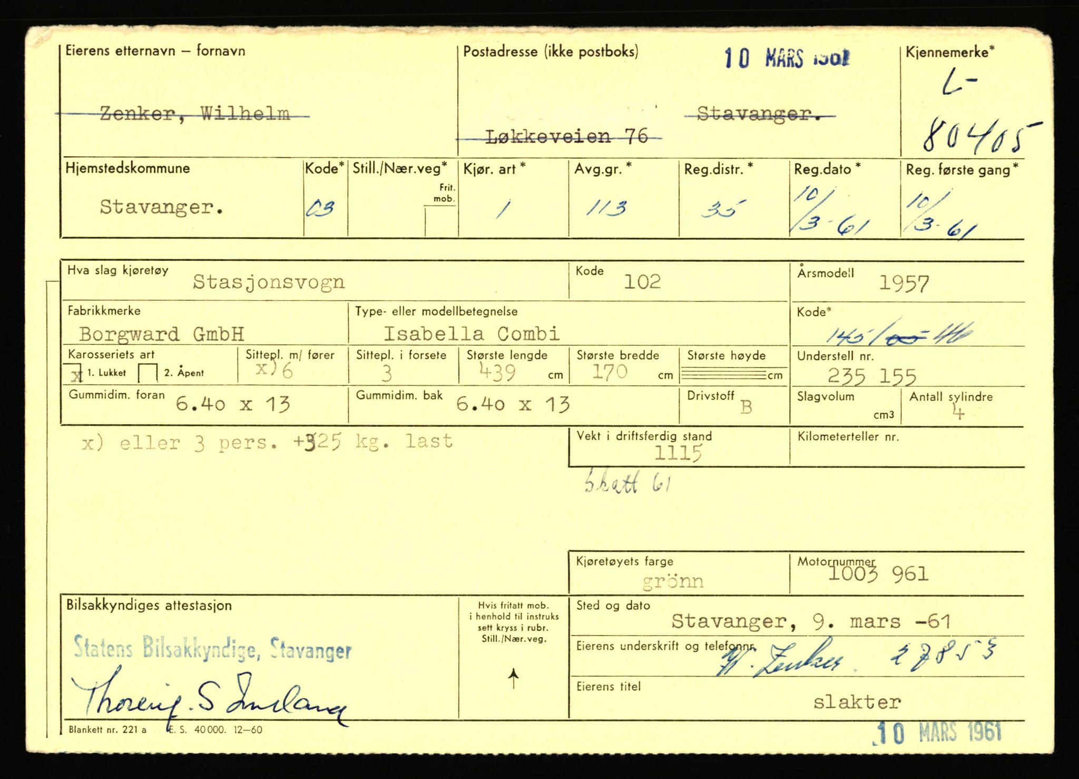The width and height of the screenshot is (1079, 779).
Task: Click the Understell nr. value '235 155'
Action: [x=872, y=376]
